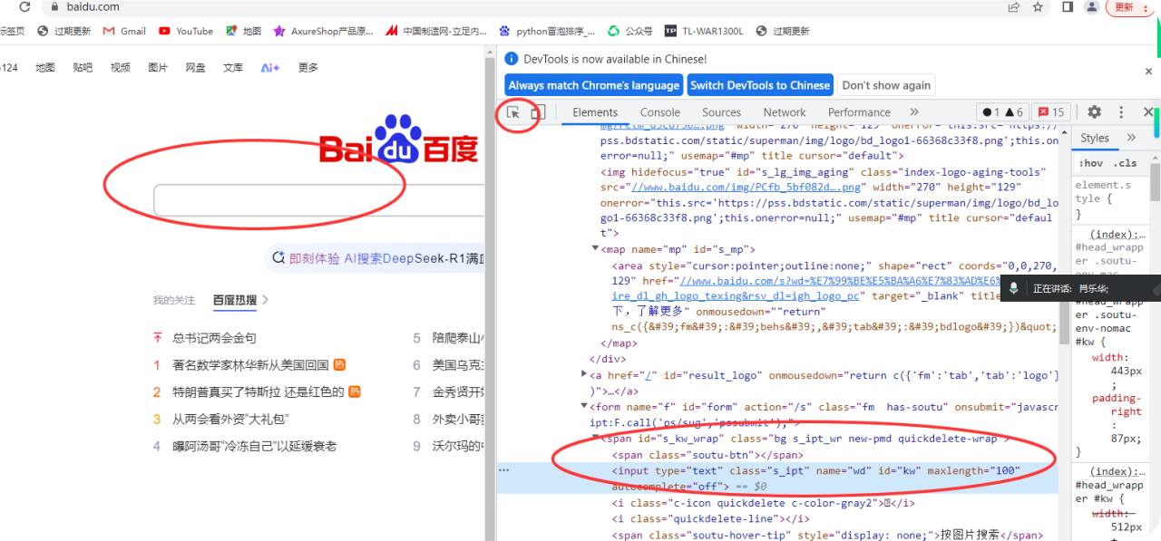Select the quickdelete-line i node
This screenshot has width=1161, height=541.
click(710, 518)
